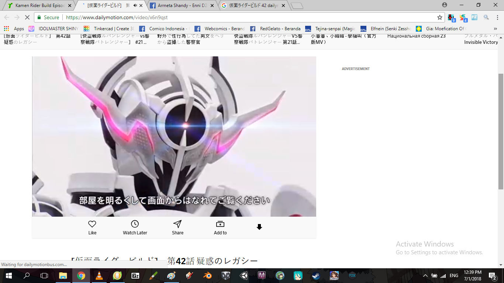Click the Share paper plane icon
This screenshot has width=504, height=283.
(177, 224)
